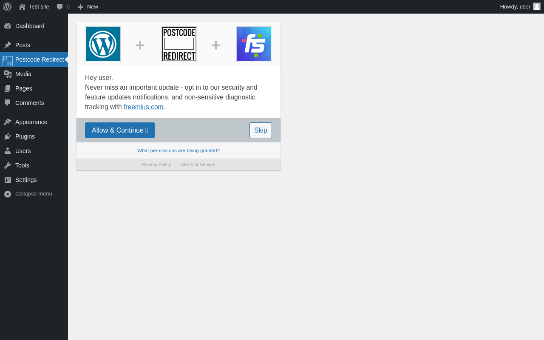Go to the Media menu
Screen dimensions: 544x340
point(34,74)
